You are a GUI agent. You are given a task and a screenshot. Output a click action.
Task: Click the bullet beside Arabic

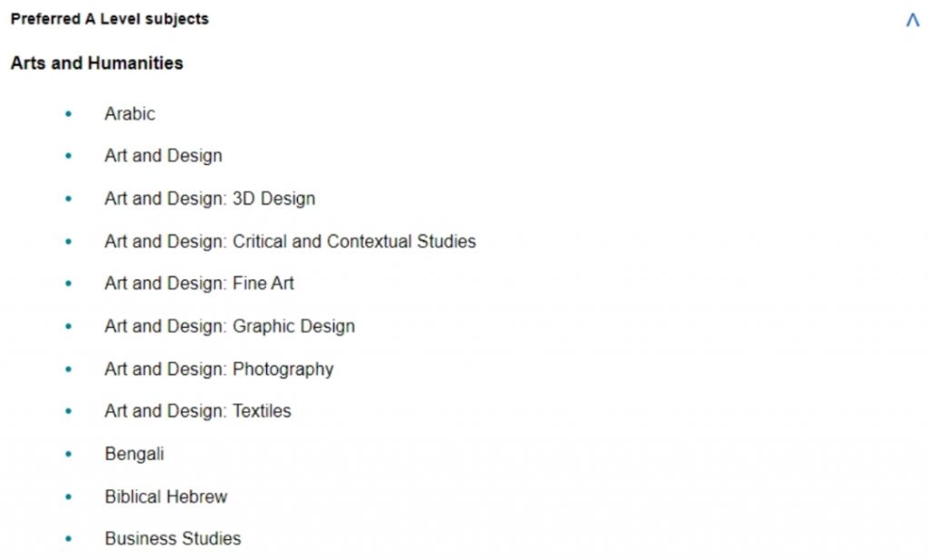pyautogui.click(x=68, y=114)
